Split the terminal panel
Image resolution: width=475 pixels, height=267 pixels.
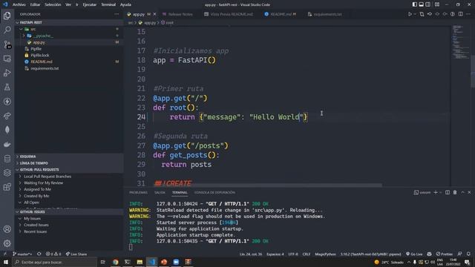click(448, 192)
